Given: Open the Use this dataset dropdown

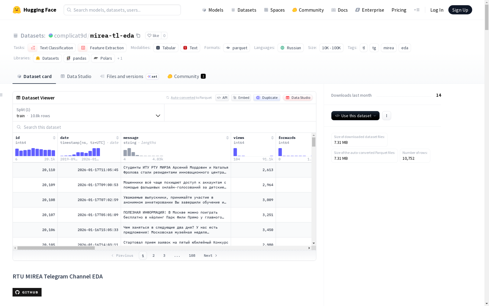Looking at the screenshot, I should [x=355, y=116].
